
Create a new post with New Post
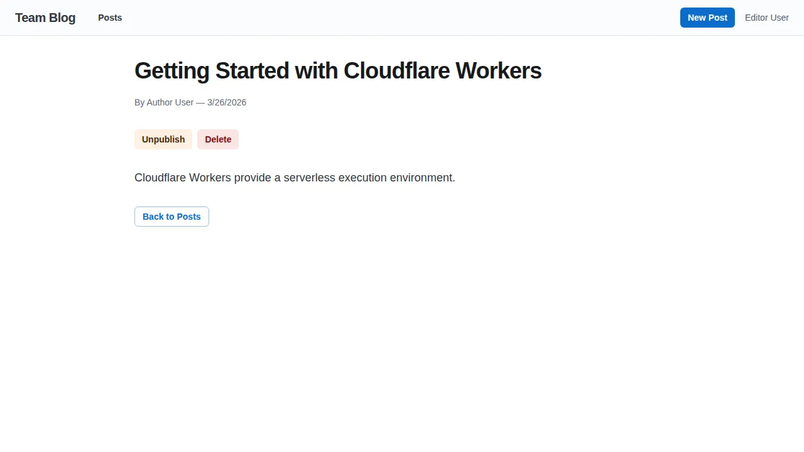tap(707, 18)
